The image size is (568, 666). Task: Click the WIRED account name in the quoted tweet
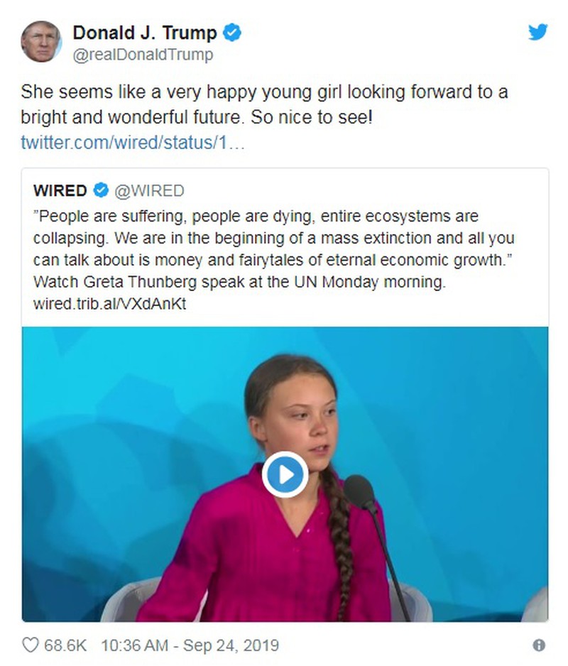pyautogui.click(x=60, y=190)
